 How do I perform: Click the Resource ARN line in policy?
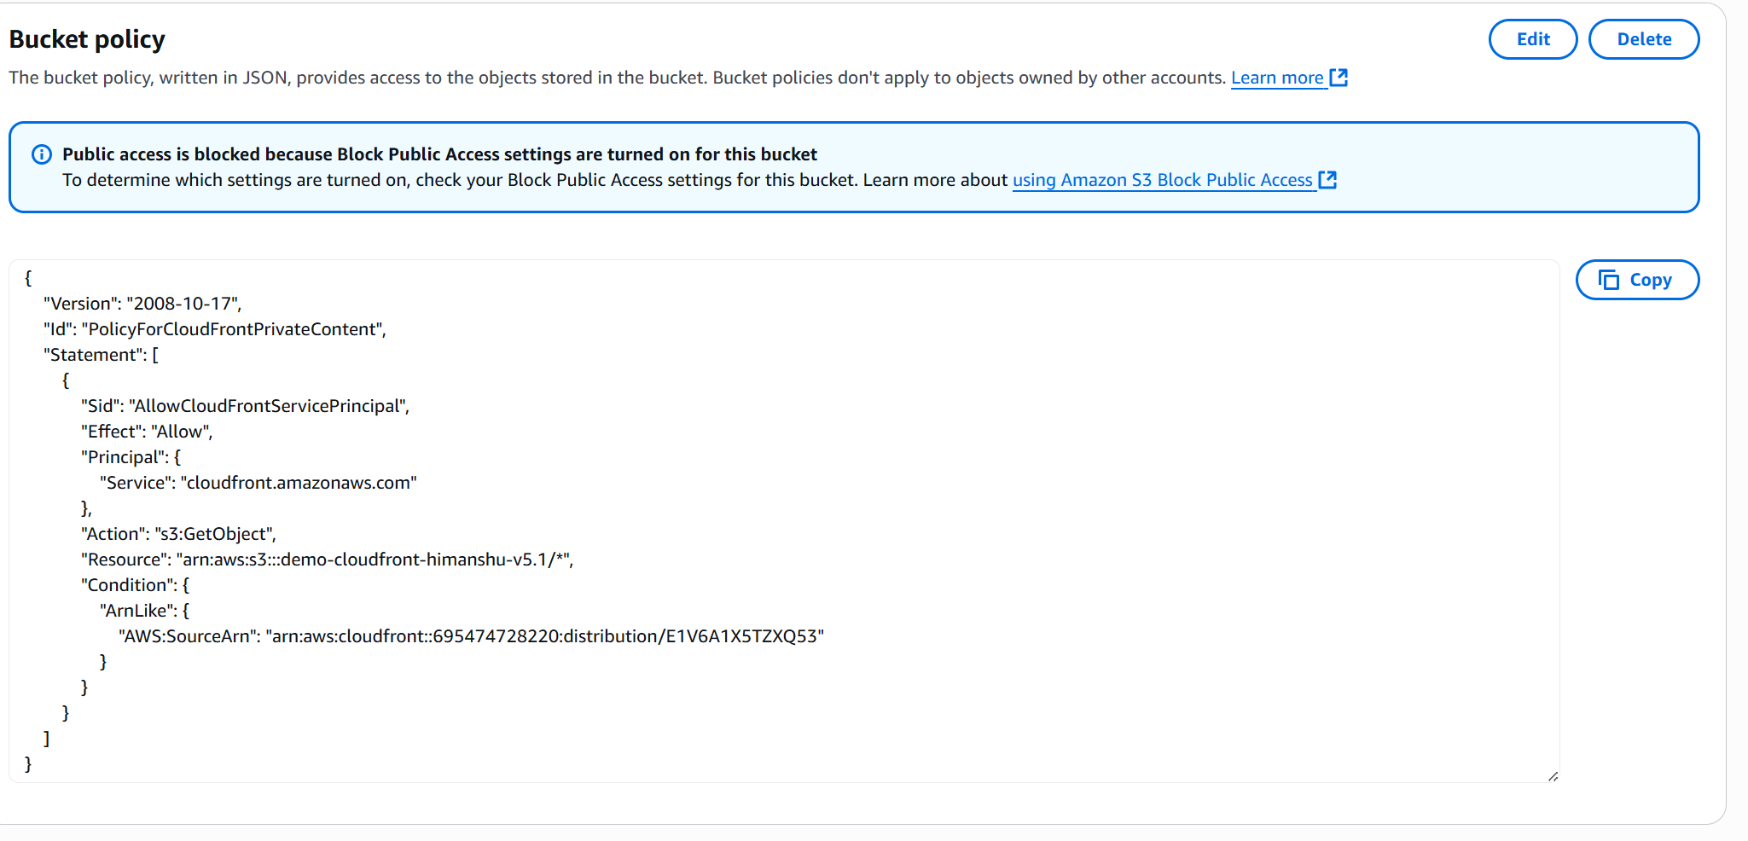tap(327, 560)
